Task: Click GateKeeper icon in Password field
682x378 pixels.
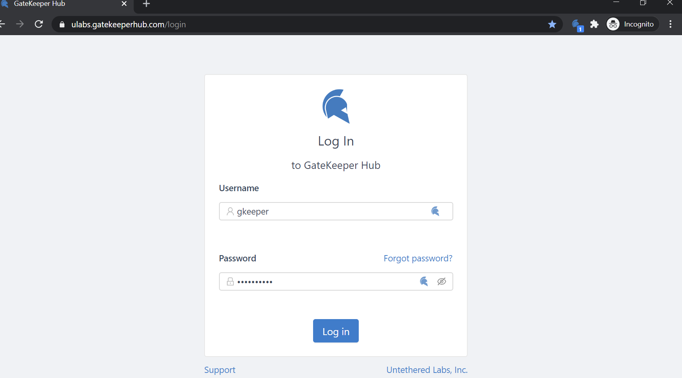Action: [424, 282]
